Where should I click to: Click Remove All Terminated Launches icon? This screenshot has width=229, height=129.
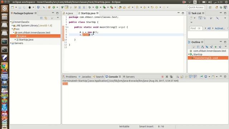(171, 77)
